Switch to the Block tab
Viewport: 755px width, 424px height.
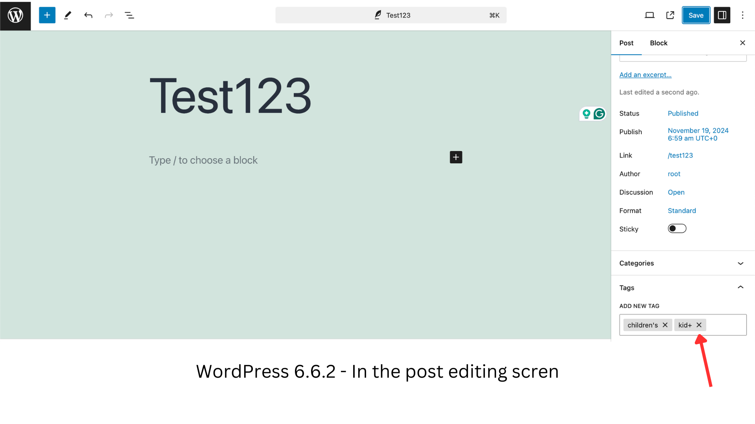(x=659, y=43)
